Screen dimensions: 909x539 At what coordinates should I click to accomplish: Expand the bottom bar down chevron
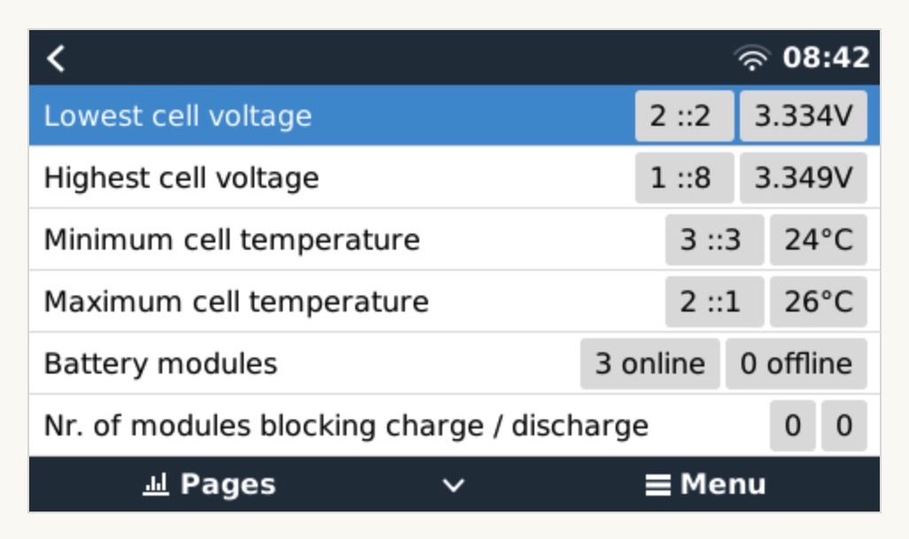pyautogui.click(x=454, y=485)
